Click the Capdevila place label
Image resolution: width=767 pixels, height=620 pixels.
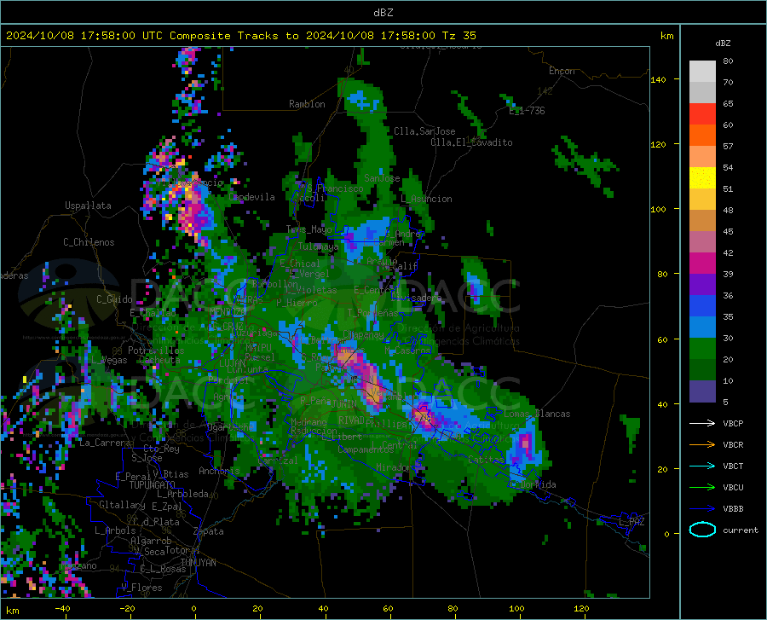click(251, 197)
